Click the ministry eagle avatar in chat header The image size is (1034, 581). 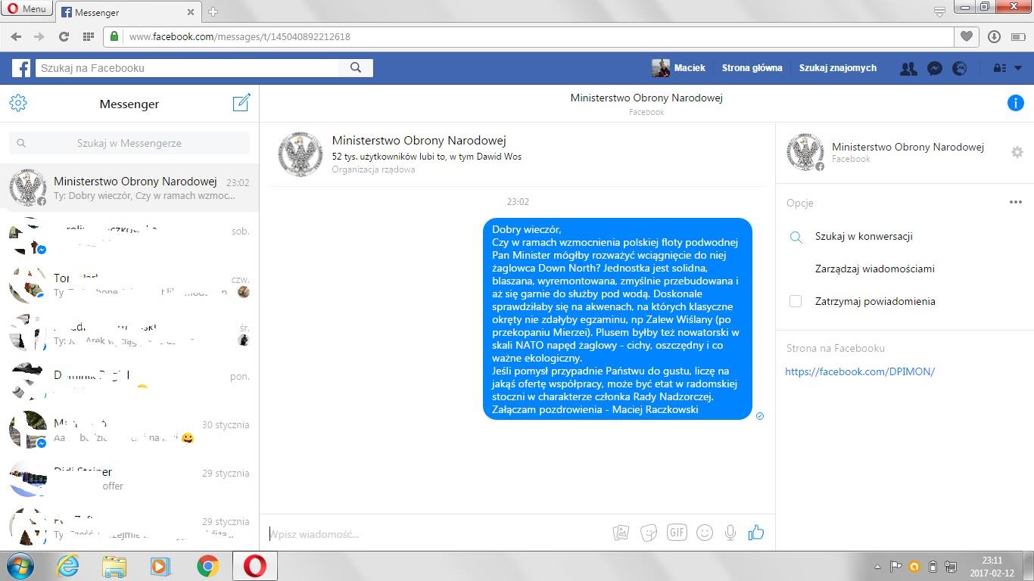click(301, 154)
